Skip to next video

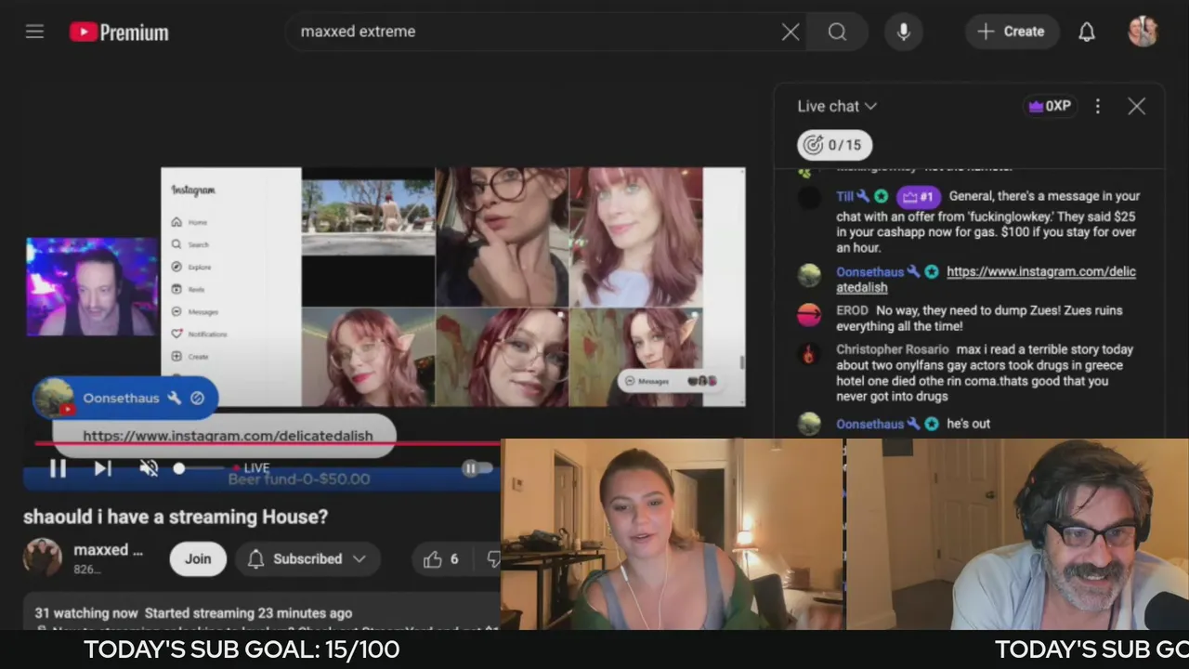pos(103,468)
